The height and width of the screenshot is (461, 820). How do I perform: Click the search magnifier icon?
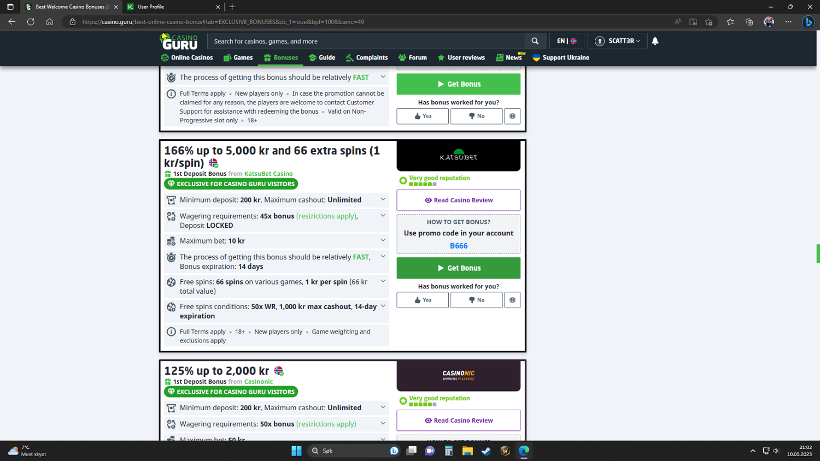[x=535, y=41]
